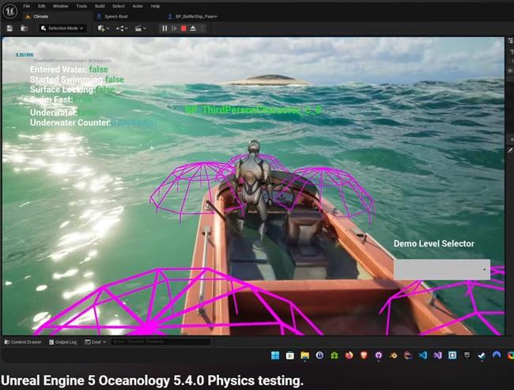Screen dimensions: 514x390
Task: Open the File menu
Action: (27, 6)
